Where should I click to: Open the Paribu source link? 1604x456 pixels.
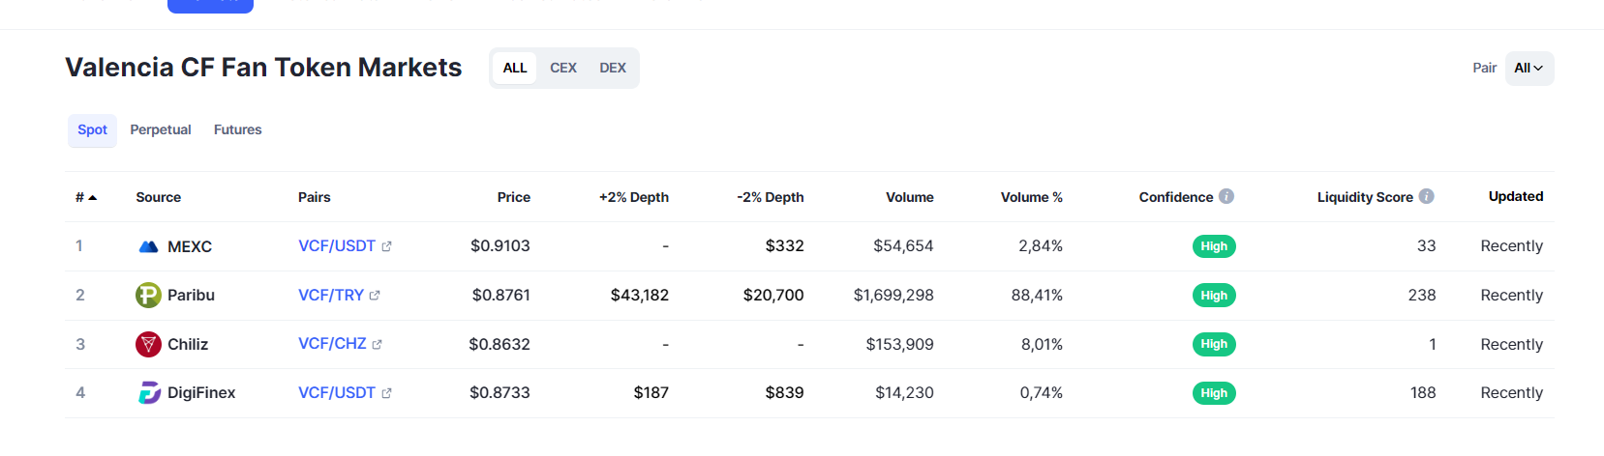click(191, 295)
